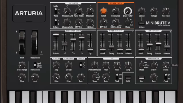The width and height of the screenshot is (183, 103).
Task: Click the Arturia logo badge
Action: click(x=29, y=13)
